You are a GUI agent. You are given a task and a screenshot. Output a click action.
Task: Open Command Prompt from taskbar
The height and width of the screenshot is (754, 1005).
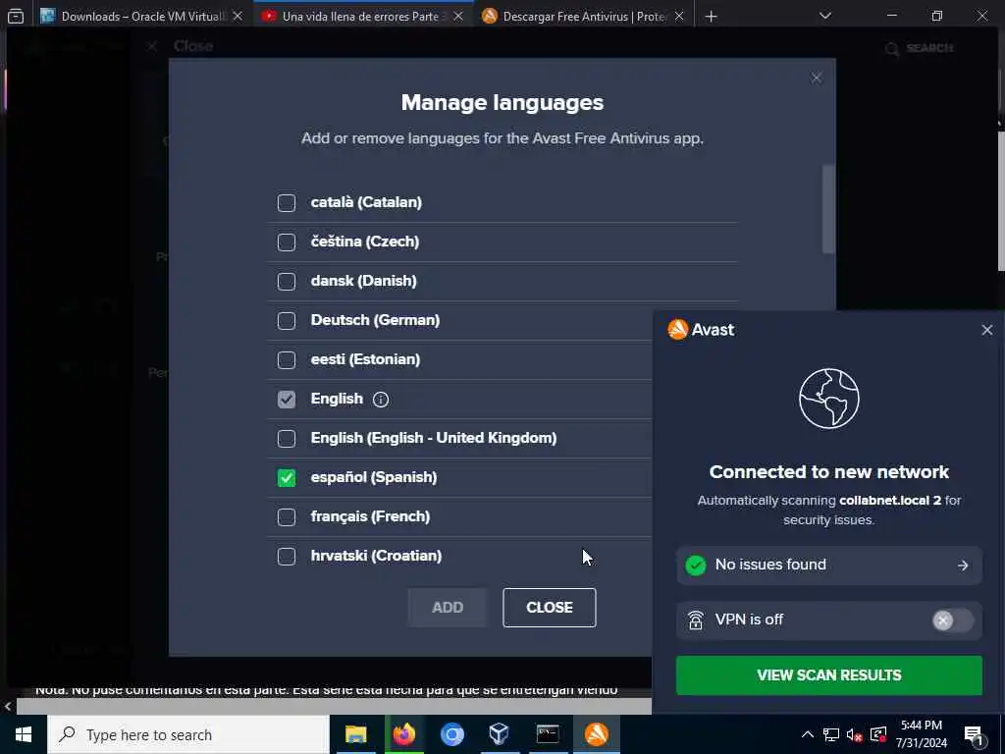[548, 734]
